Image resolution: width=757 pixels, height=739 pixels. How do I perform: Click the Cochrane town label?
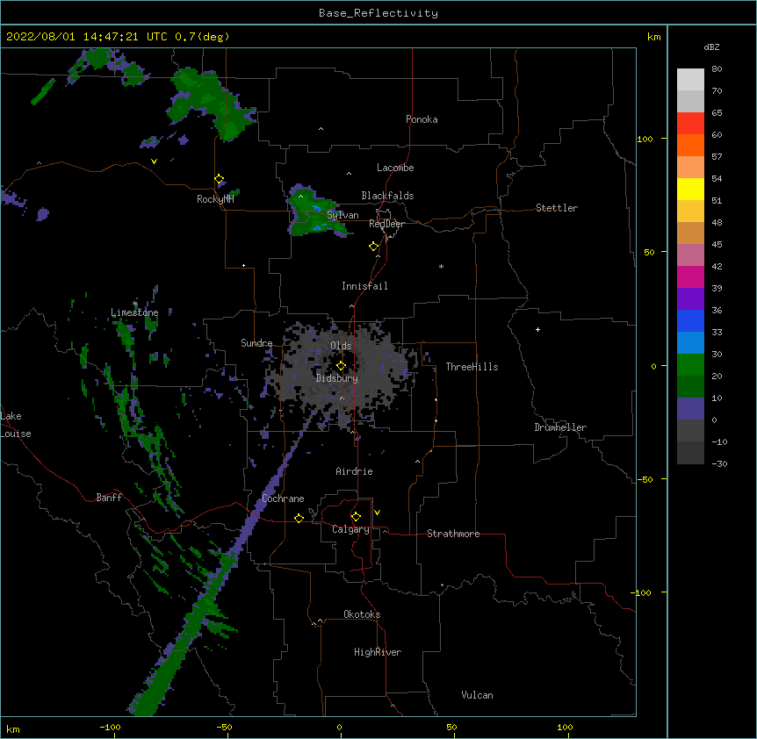coord(283,499)
